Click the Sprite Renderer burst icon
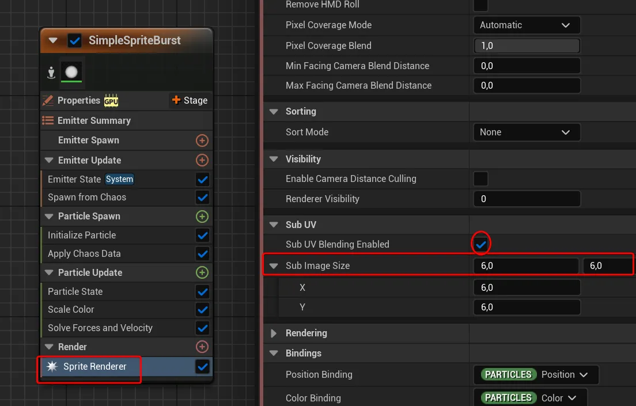636x406 pixels. coord(52,366)
